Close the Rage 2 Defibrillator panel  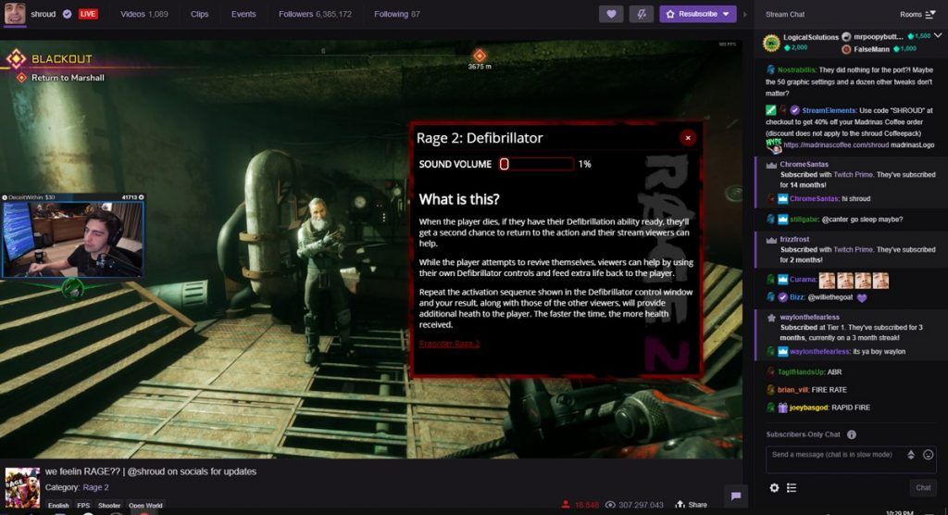point(688,138)
